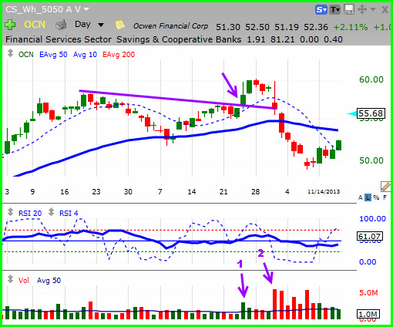The width and height of the screenshot is (393, 327).
Task: Click the 55.68 price pointer label
Action: 371,113
